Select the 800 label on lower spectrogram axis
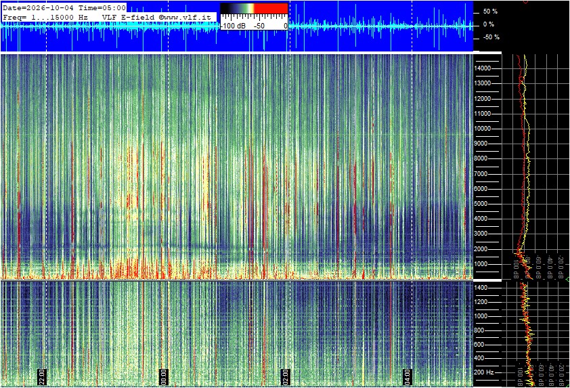570x388 pixels. coord(479,330)
